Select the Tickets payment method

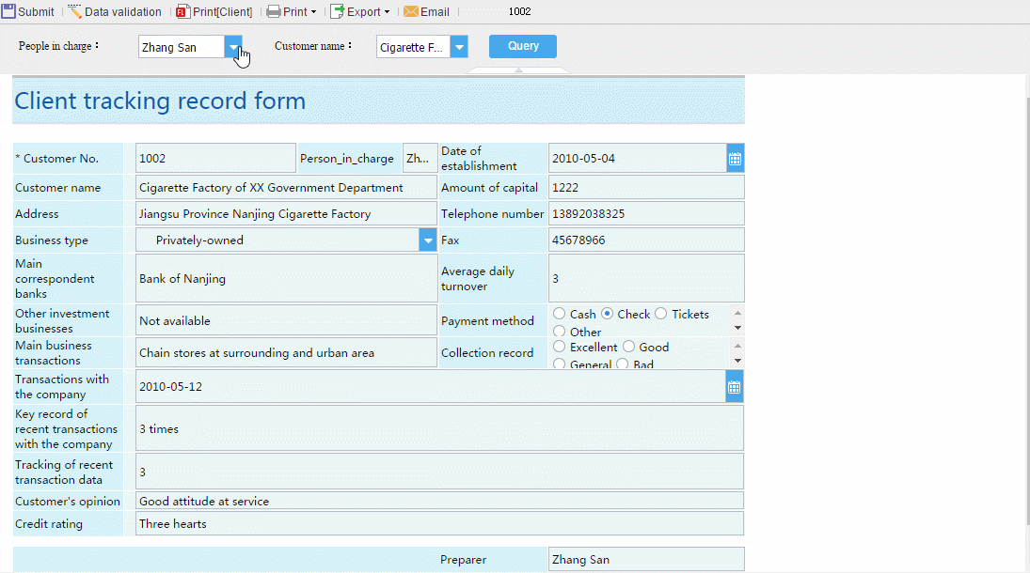pos(661,314)
